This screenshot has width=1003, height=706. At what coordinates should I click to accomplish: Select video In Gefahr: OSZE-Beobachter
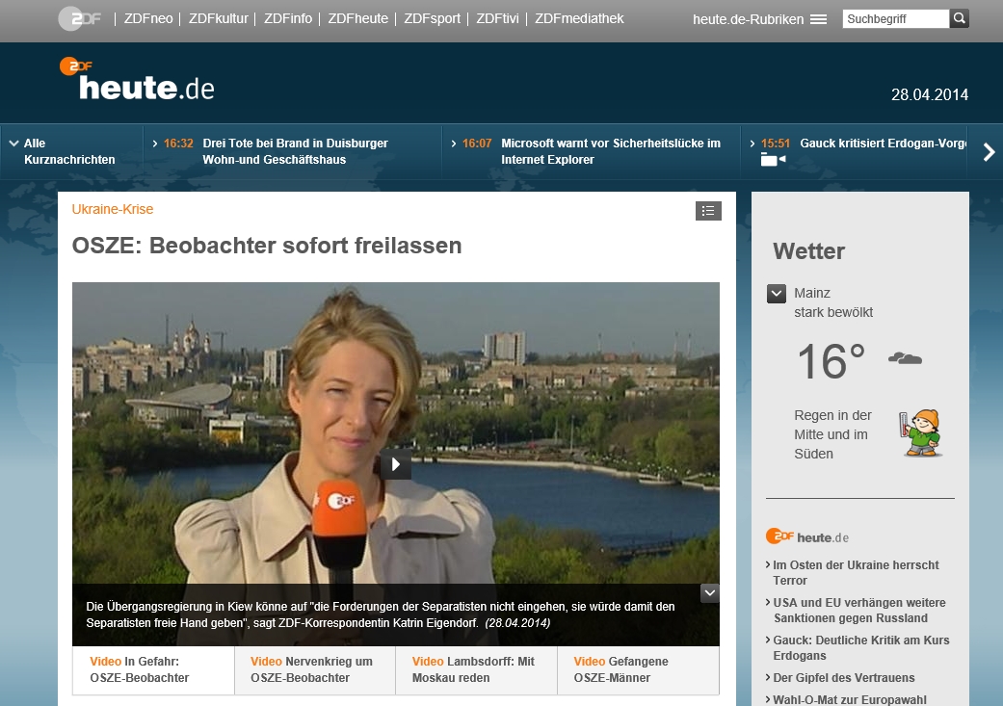point(153,669)
